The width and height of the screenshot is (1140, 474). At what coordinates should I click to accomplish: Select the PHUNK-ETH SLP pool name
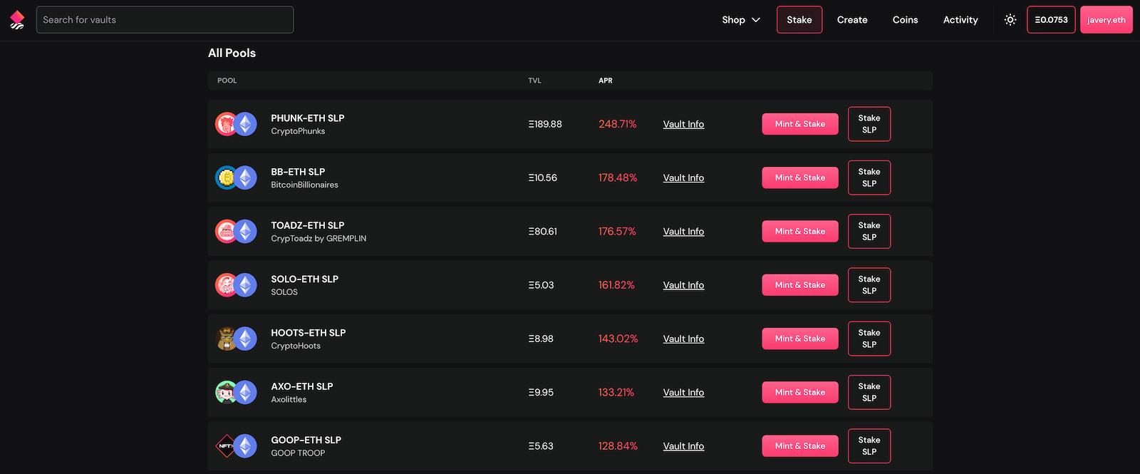308,118
